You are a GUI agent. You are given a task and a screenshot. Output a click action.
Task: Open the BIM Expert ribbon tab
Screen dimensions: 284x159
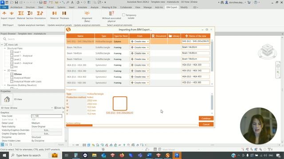[172, 7]
